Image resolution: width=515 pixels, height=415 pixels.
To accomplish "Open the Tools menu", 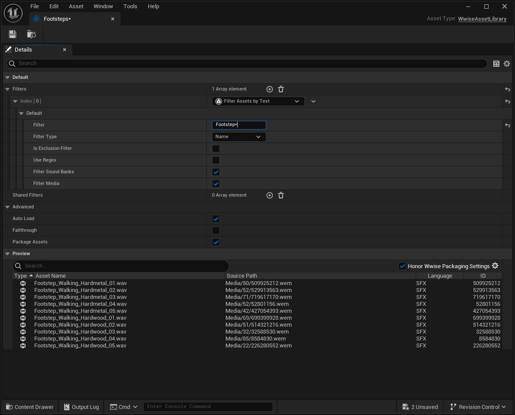I will point(130,6).
